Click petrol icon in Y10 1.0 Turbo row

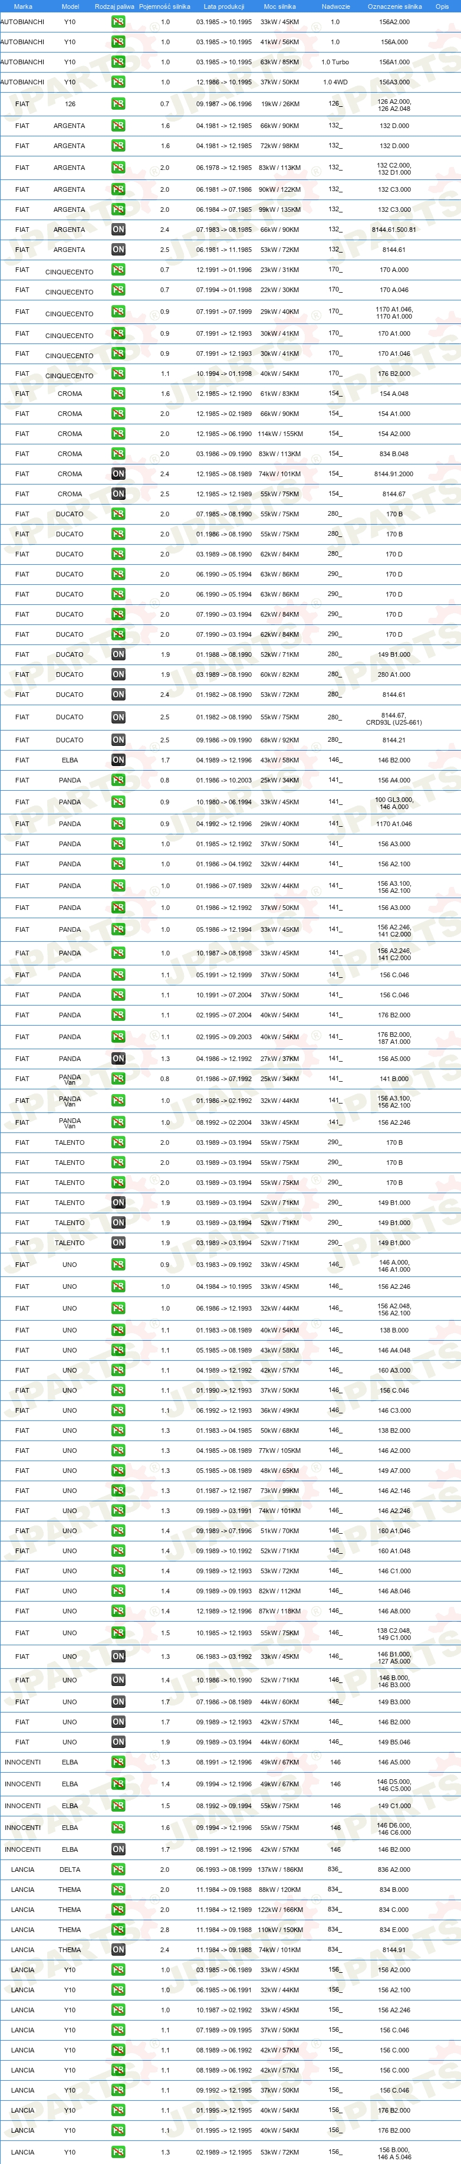(118, 62)
